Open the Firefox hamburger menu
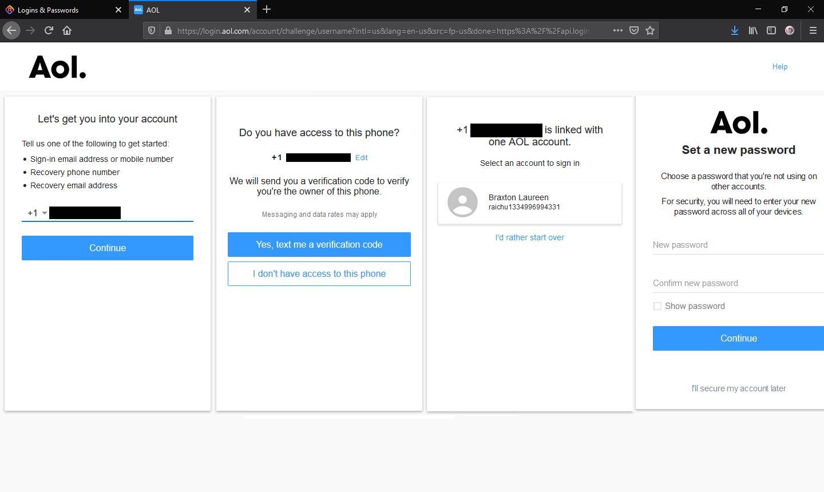This screenshot has height=492, width=824. tap(813, 30)
